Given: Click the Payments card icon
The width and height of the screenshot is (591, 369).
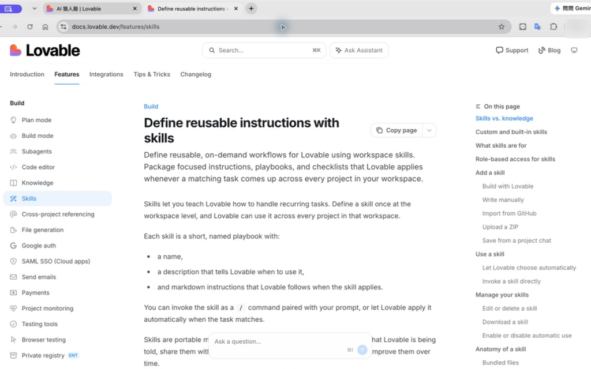Looking at the screenshot, I should pyautogui.click(x=14, y=292).
